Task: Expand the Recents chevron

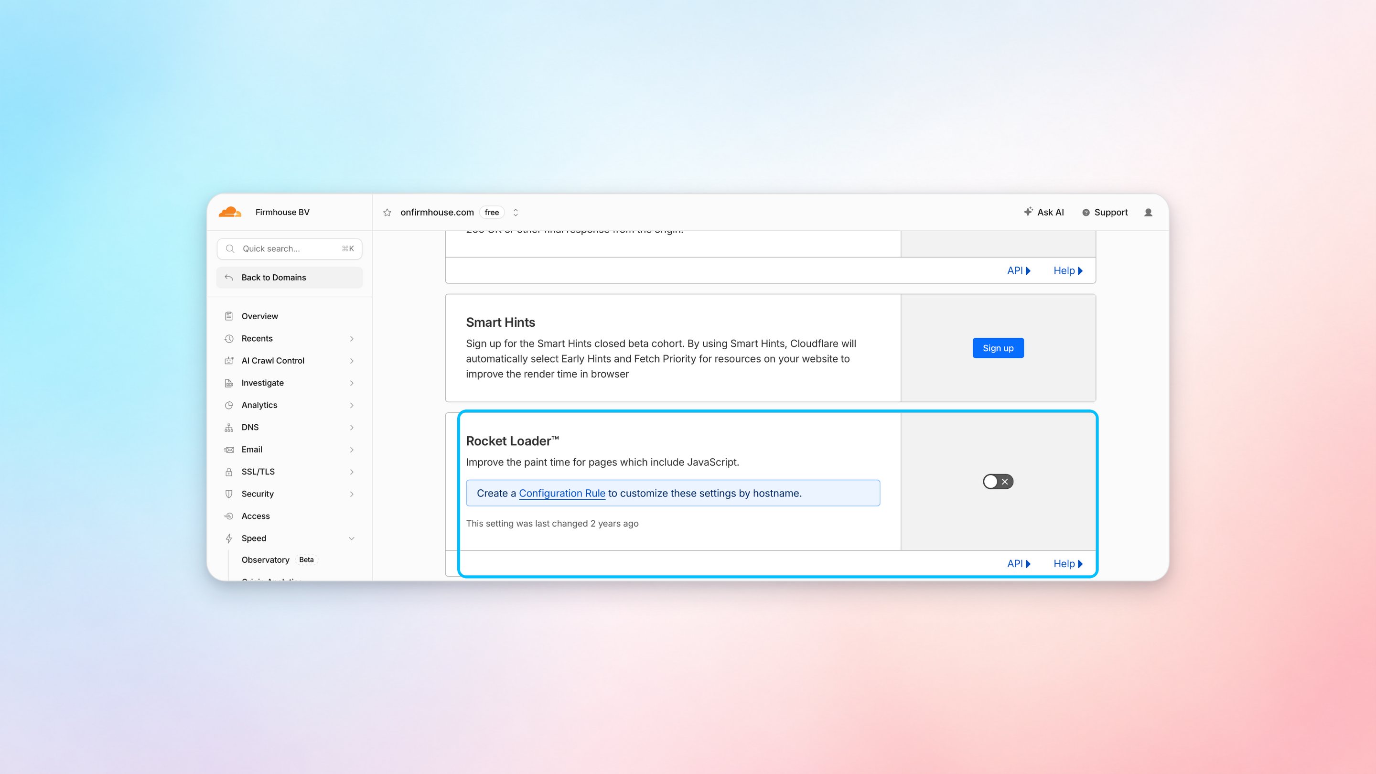Action: click(x=352, y=339)
